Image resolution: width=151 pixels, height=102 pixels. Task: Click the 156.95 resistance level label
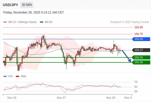138,27
